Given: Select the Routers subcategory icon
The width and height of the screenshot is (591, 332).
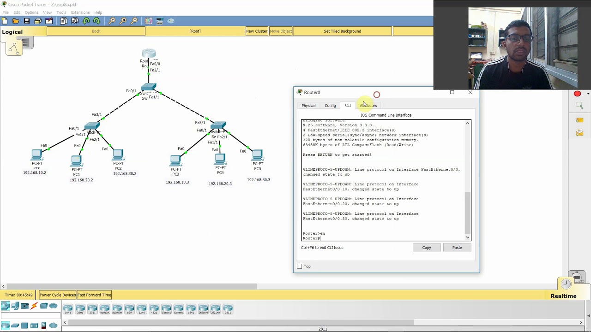Looking at the screenshot, I should click(5, 326).
